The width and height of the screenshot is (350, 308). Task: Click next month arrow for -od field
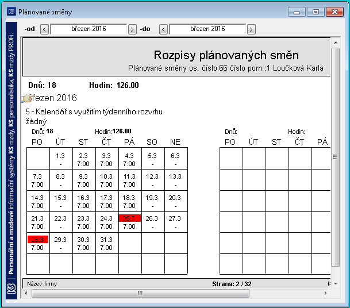[132, 29]
